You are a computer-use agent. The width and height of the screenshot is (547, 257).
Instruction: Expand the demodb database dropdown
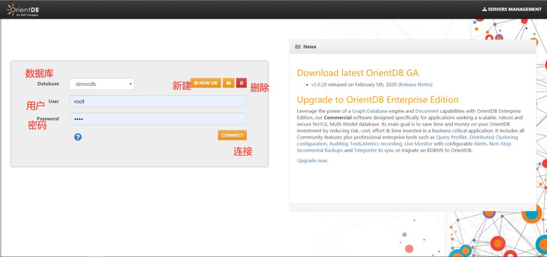[101, 84]
